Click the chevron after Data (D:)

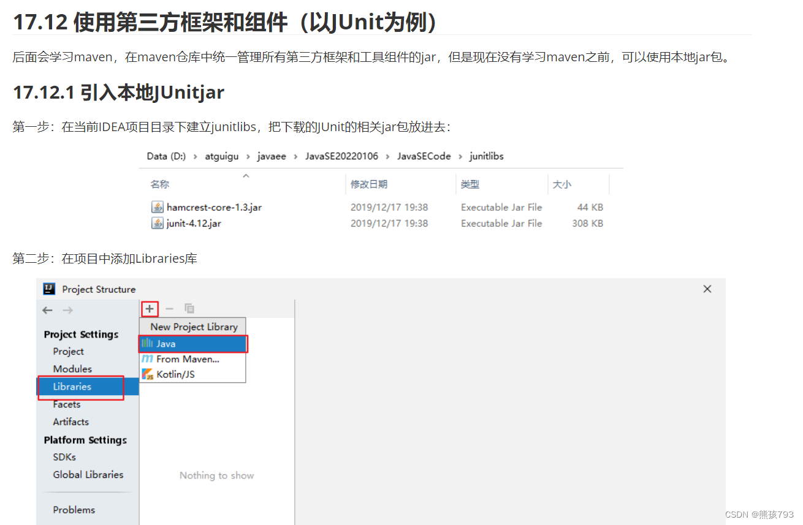tap(196, 156)
